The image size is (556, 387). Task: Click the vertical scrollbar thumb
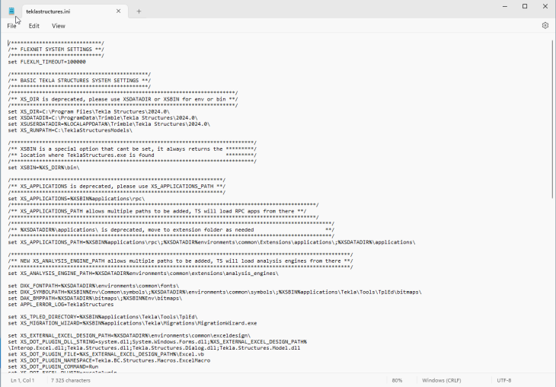(552, 119)
